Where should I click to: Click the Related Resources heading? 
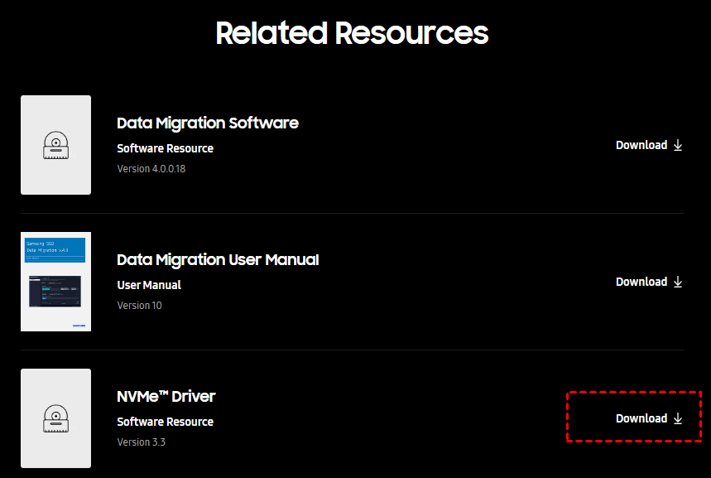click(x=352, y=32)
